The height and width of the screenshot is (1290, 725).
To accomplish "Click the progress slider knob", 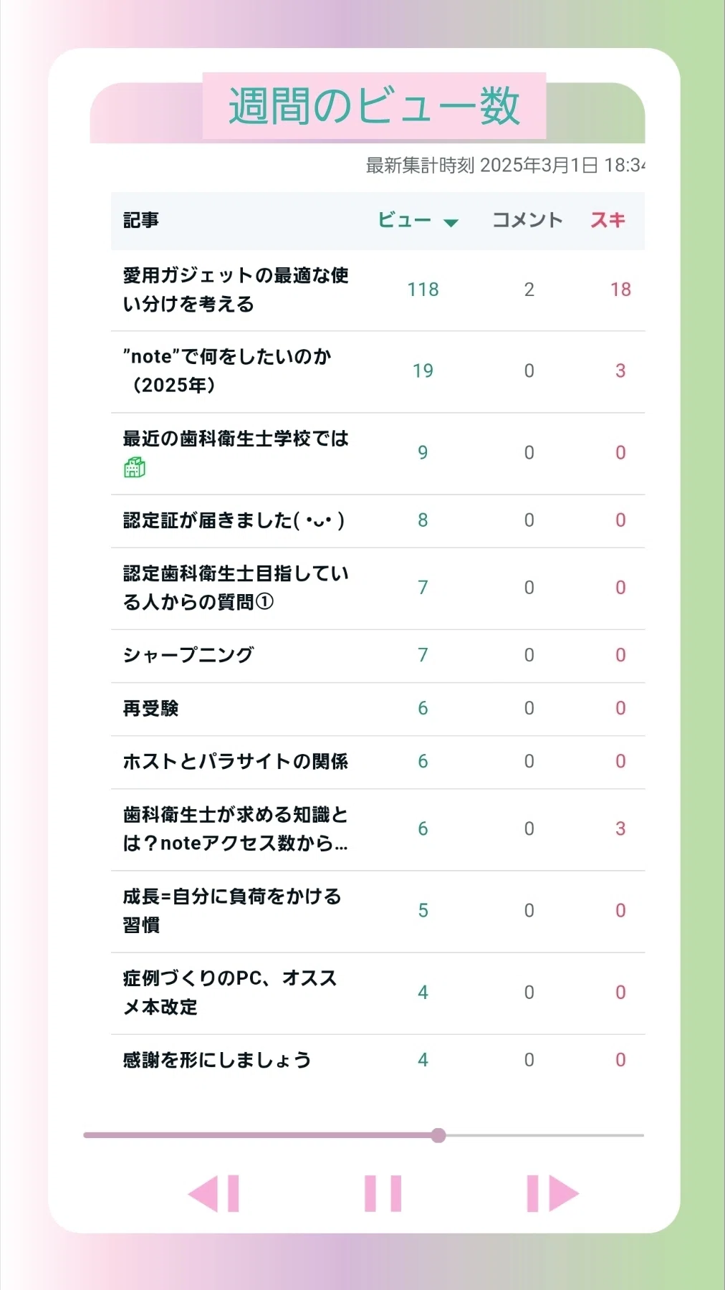I will 438,1135.
